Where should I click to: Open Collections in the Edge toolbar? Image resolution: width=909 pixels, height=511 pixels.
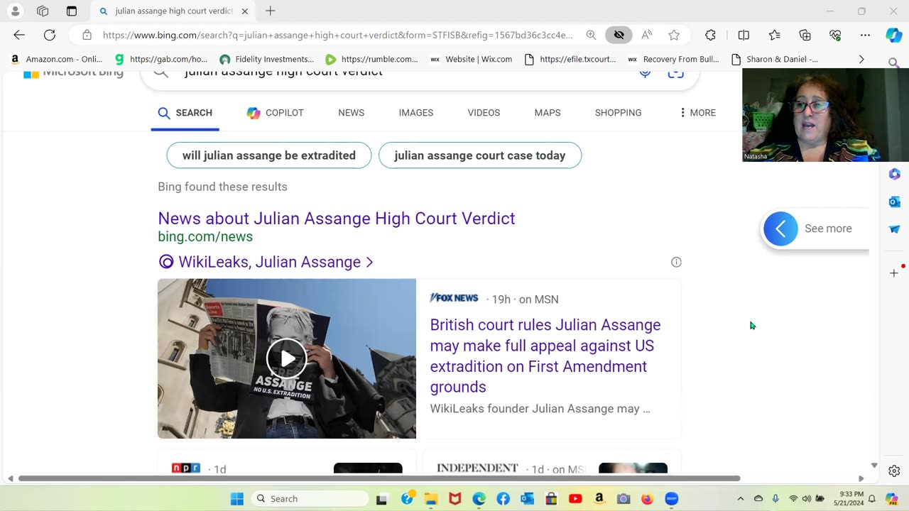[805, 35]
